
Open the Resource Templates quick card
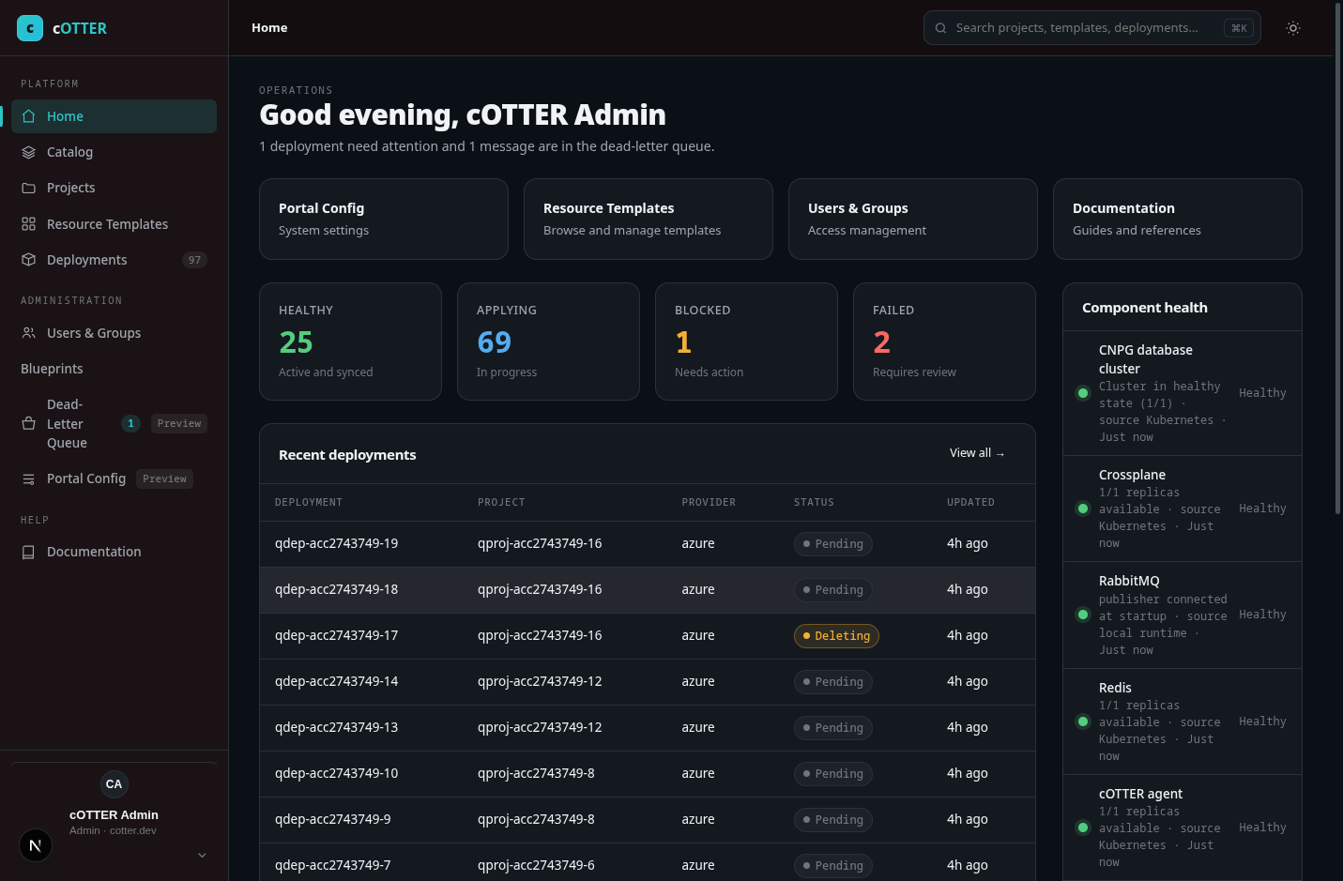click(649, 219)
